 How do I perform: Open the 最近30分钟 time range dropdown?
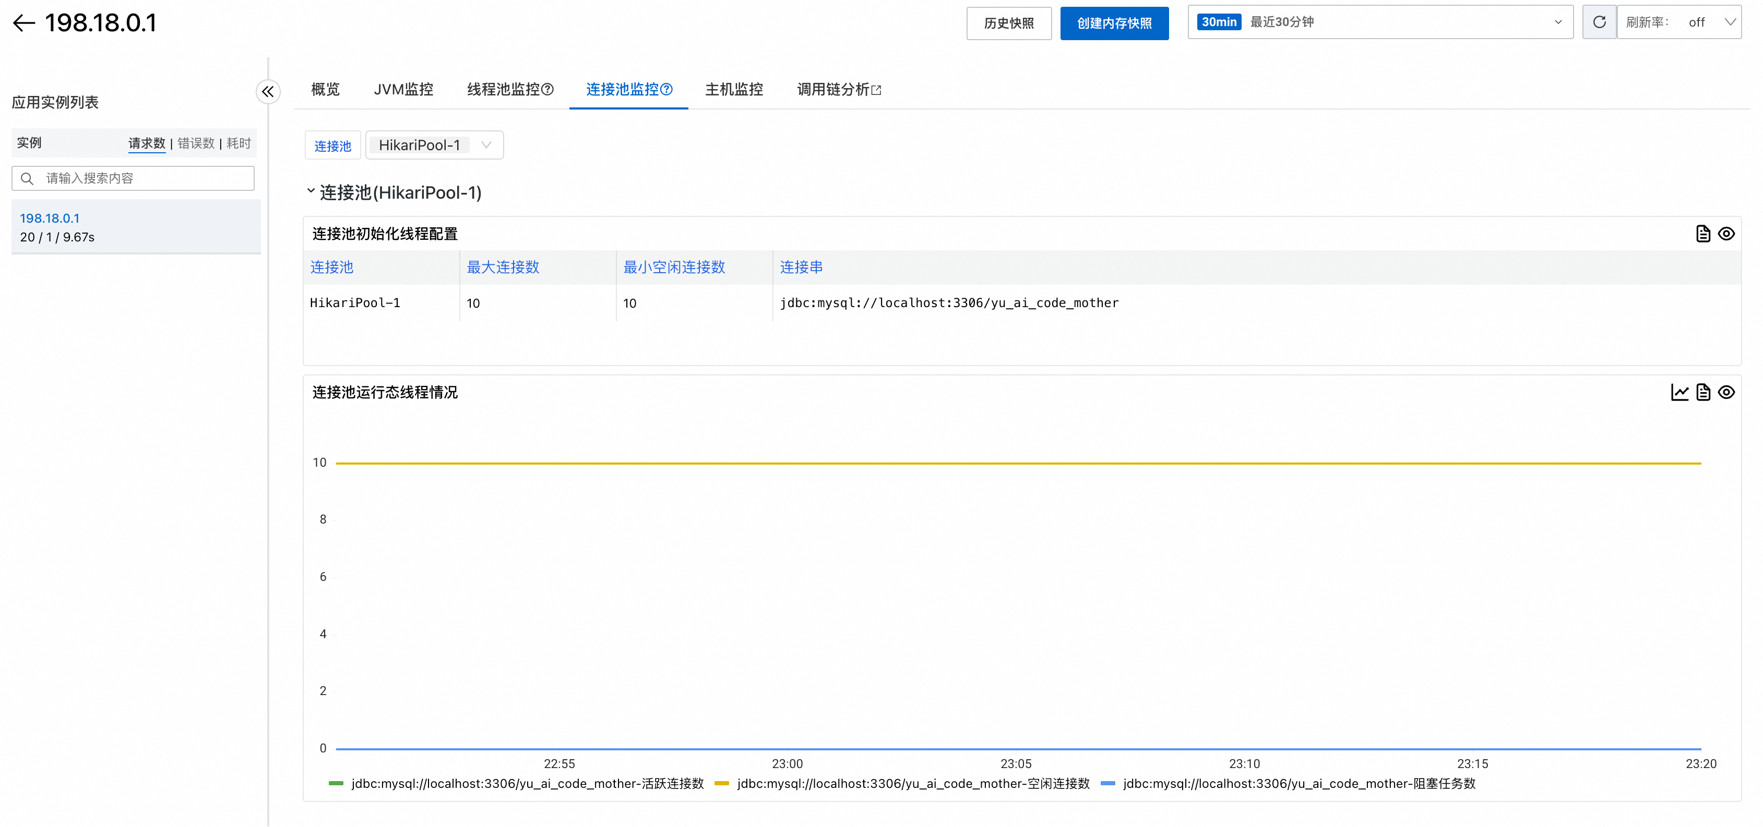1380,22
